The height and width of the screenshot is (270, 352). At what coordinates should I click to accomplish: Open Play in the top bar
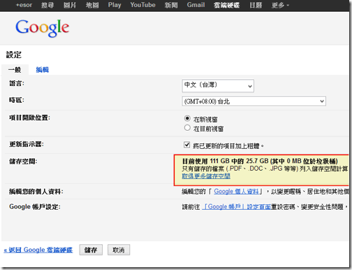pos(115,5)
